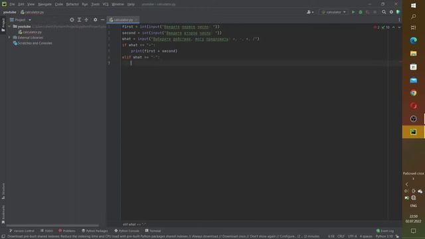425x239 pixels.
Task: Open Google Chrome from taskbar
Action: (x=413, y=93)
